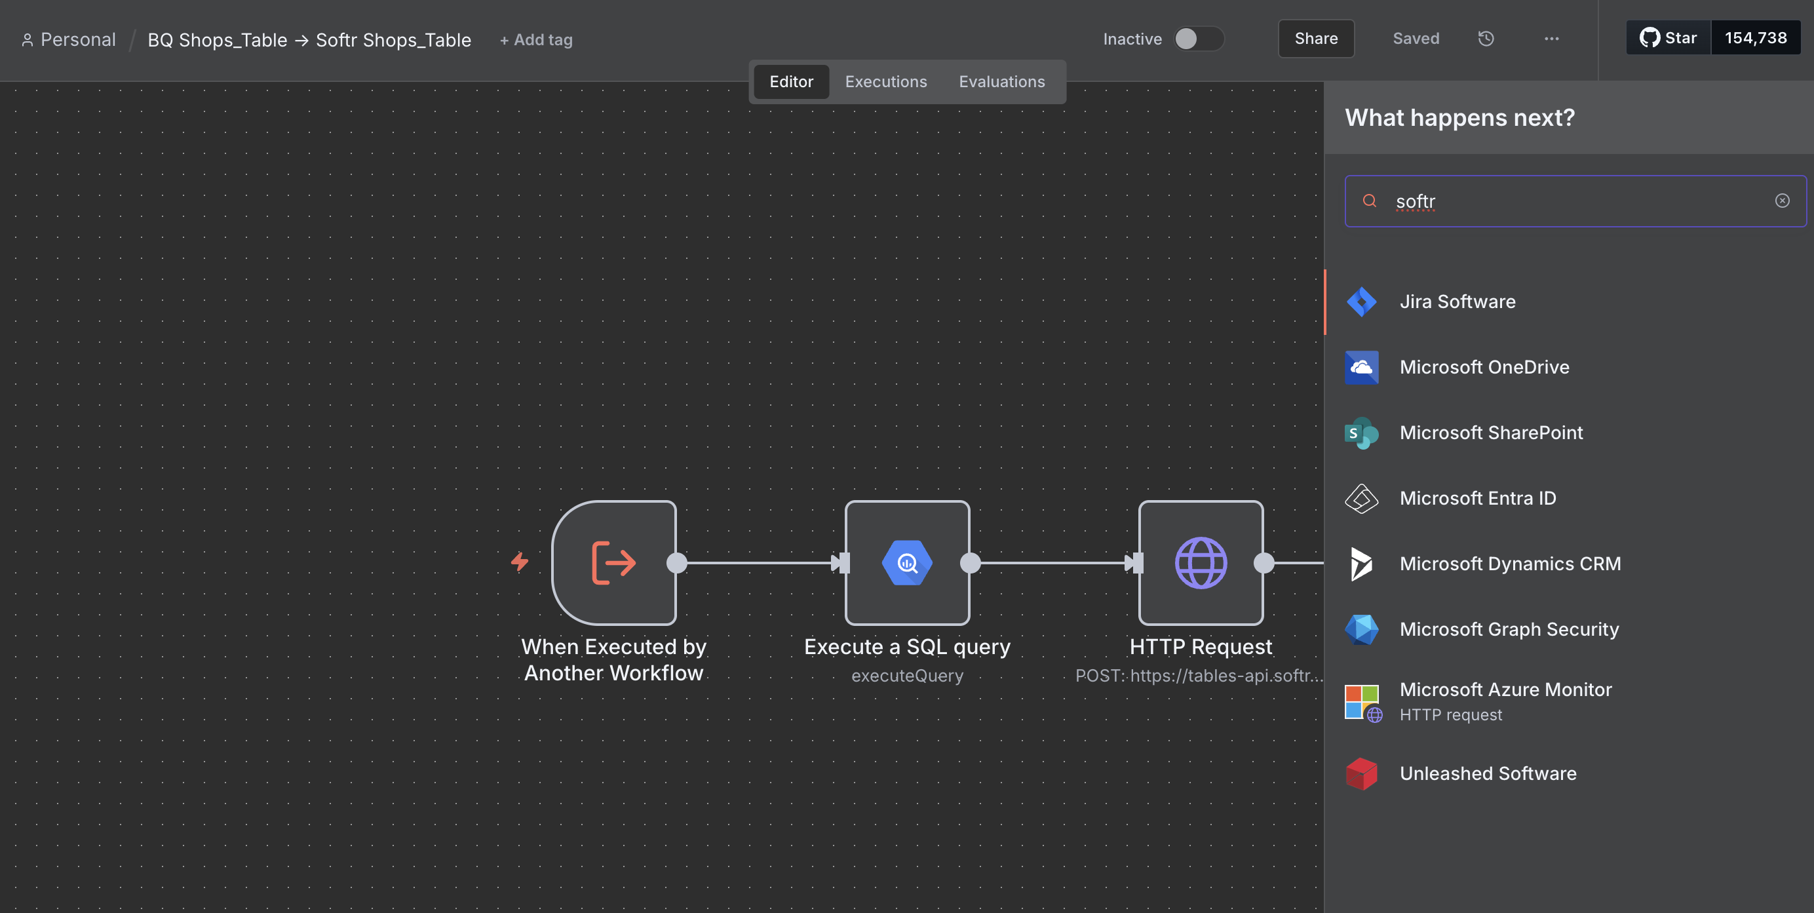1814x913 pixels.
Task: Choose the Microsoft SharePoint node
Action: point(1491,433)
